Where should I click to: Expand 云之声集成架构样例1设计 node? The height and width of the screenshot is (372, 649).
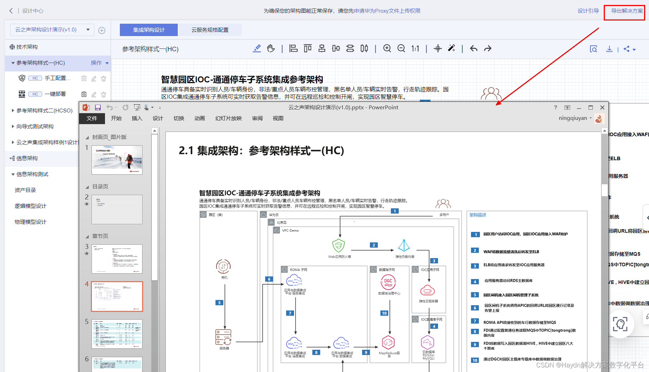point(13,143)
